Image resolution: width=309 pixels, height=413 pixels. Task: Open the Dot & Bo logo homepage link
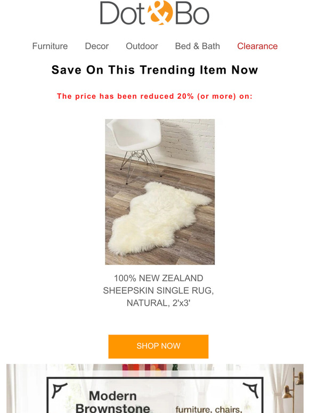154,13
